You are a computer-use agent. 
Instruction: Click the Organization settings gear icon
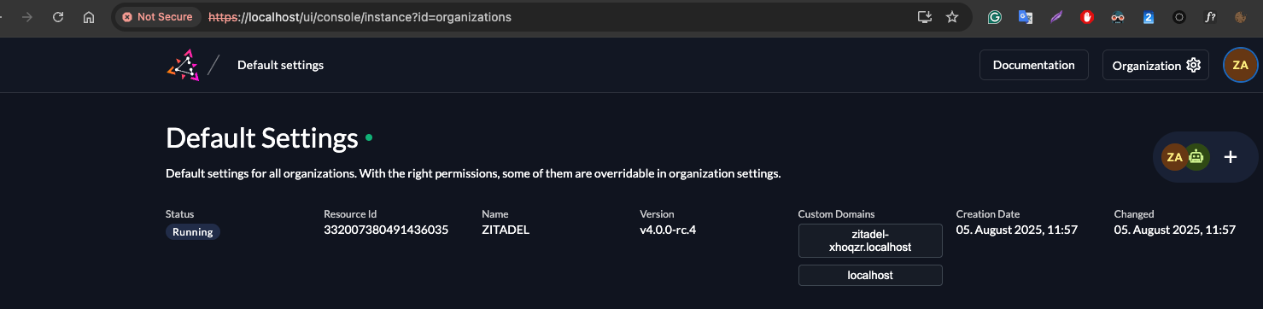(x=1194, y=65)
